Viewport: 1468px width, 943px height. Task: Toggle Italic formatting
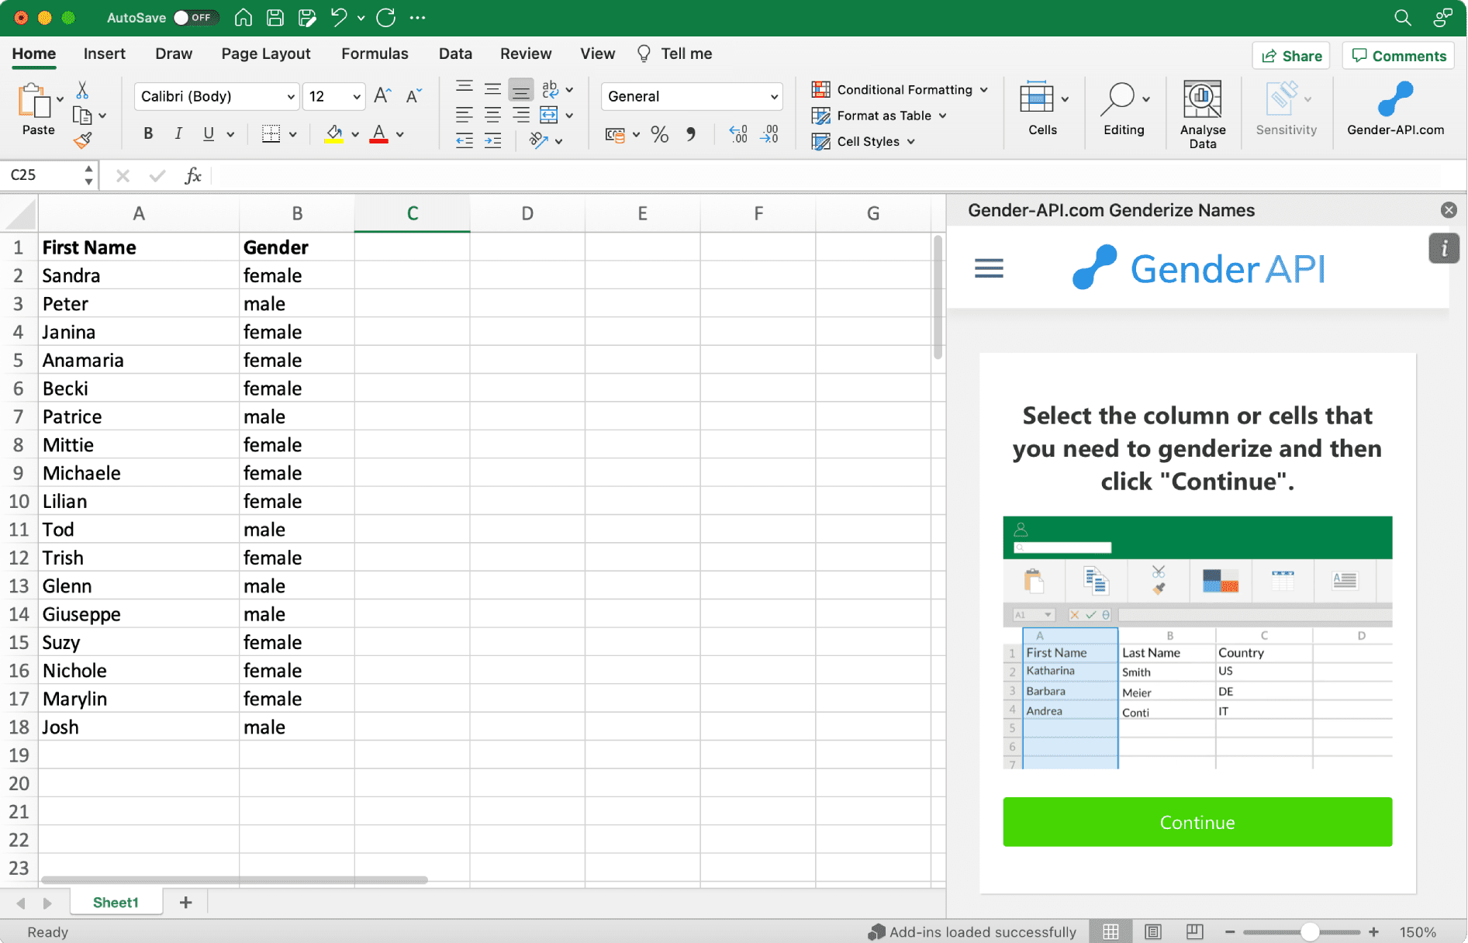tap(178, 133)
